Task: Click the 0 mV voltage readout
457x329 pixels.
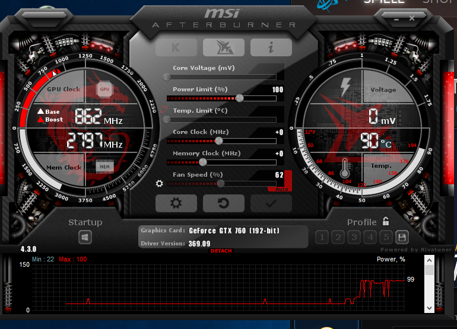Action: (382, 117)
